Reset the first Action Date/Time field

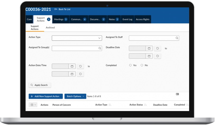pyautogui.click(x=80, y=66)
